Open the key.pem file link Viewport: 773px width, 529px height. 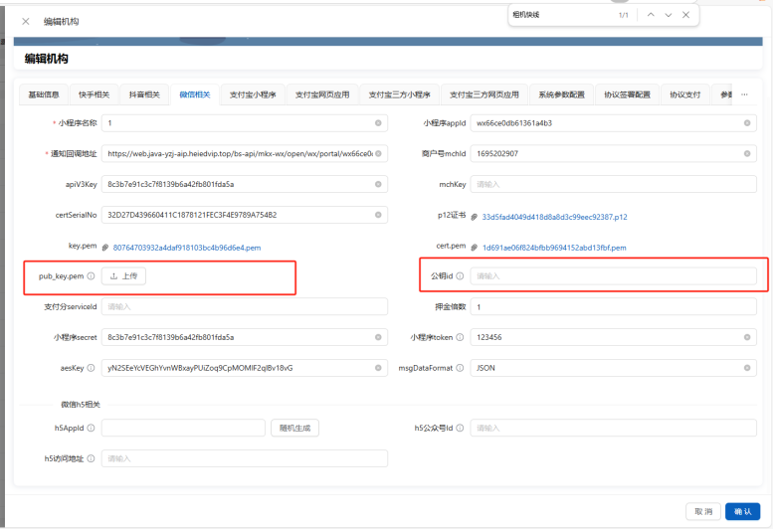[x=187, y=248]
